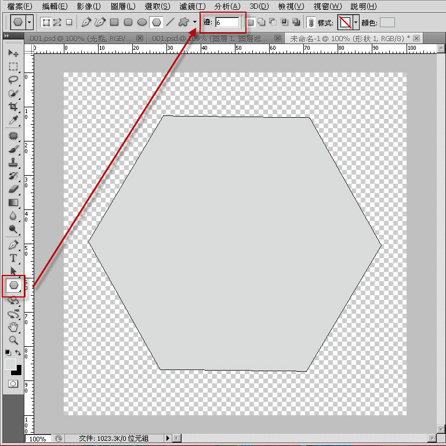Pick Pen tool in options bar
Viewport: 446px width, 446px height.
[86, 22]
